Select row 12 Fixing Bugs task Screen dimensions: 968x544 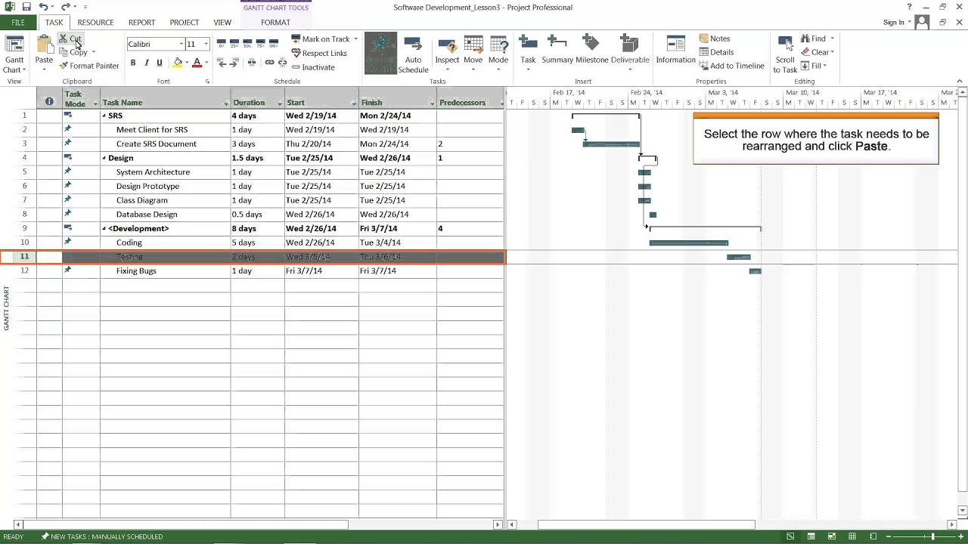coord(24,270)
